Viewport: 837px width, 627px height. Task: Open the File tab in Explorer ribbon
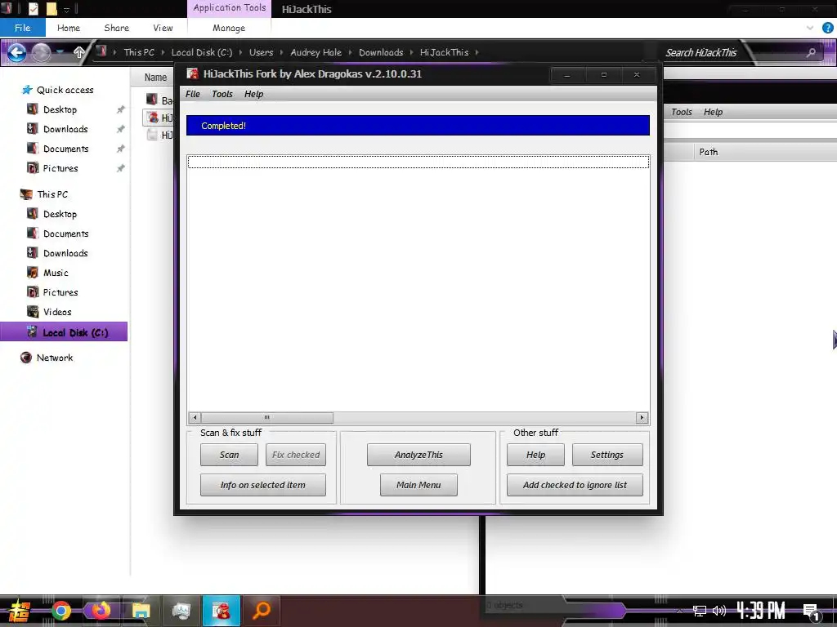(22, 28)
